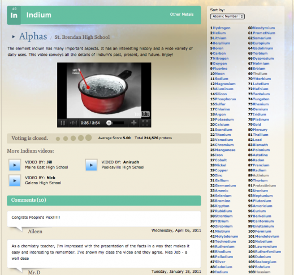Image resolution: width=294 pixels, height=275 pixels.
Task: Click the YouTube logo on the video
Action: (142, 114)
